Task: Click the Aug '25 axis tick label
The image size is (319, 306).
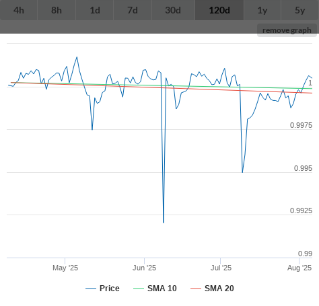Action: coord(299,268)
